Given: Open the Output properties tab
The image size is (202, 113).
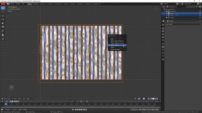Looking at the screenshot, I should pos(163,31).
